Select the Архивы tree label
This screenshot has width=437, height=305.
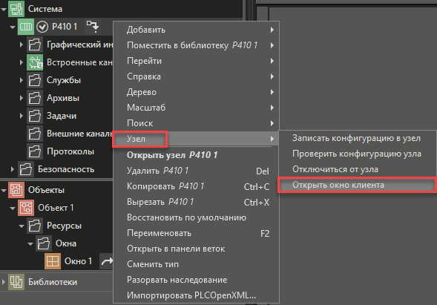(63, 98)
